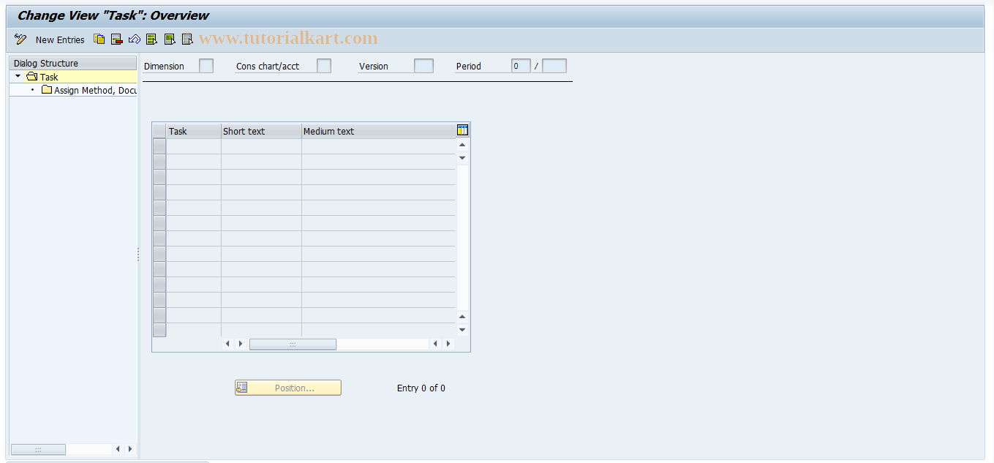Click the fiscal year field after slash

(x=554, y=66)
